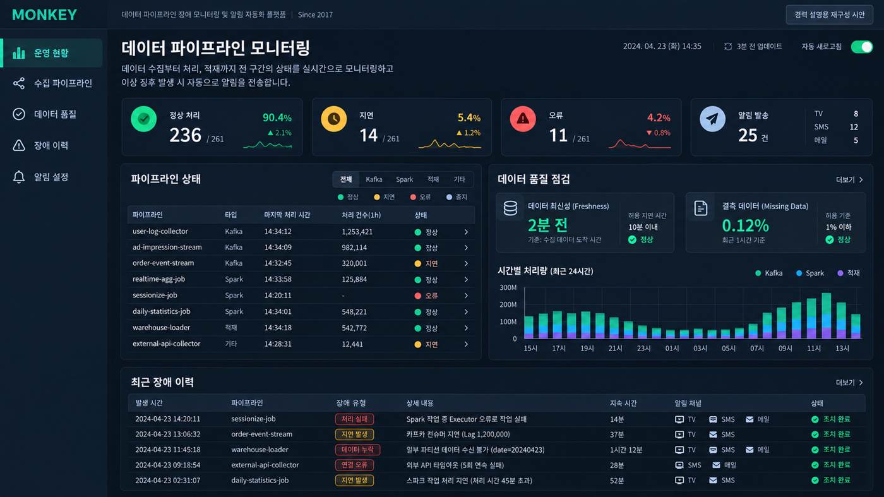This screenshot has width=884, height=497.
Task: Click the 1,253,421 count cell
Action: pos(357,232)
